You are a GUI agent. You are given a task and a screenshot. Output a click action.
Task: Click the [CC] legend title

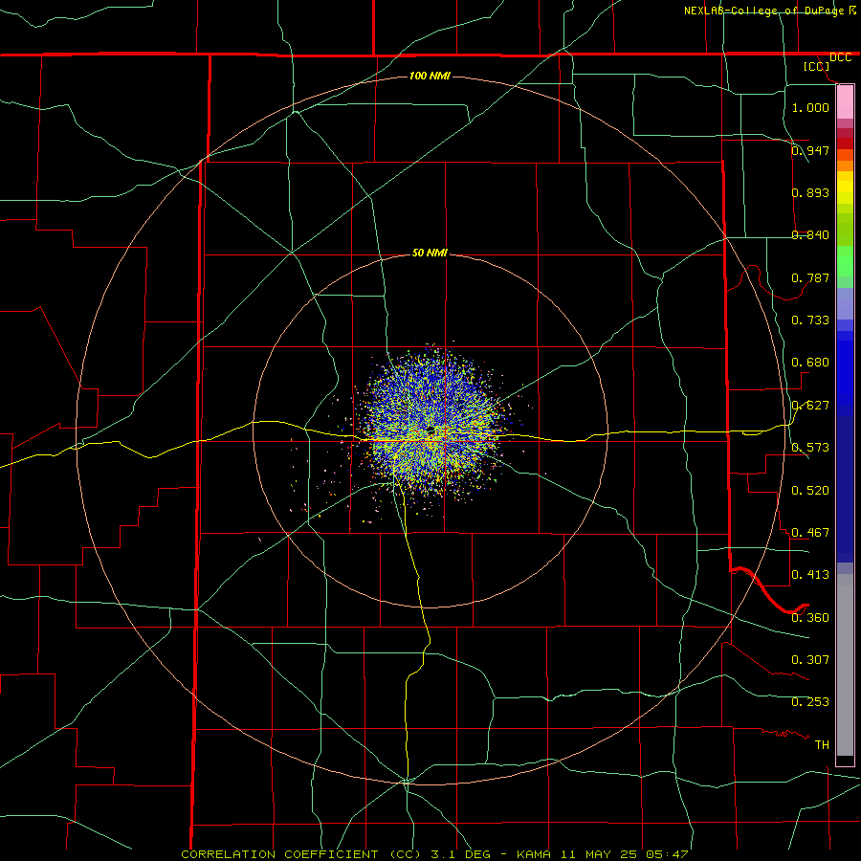816,66
